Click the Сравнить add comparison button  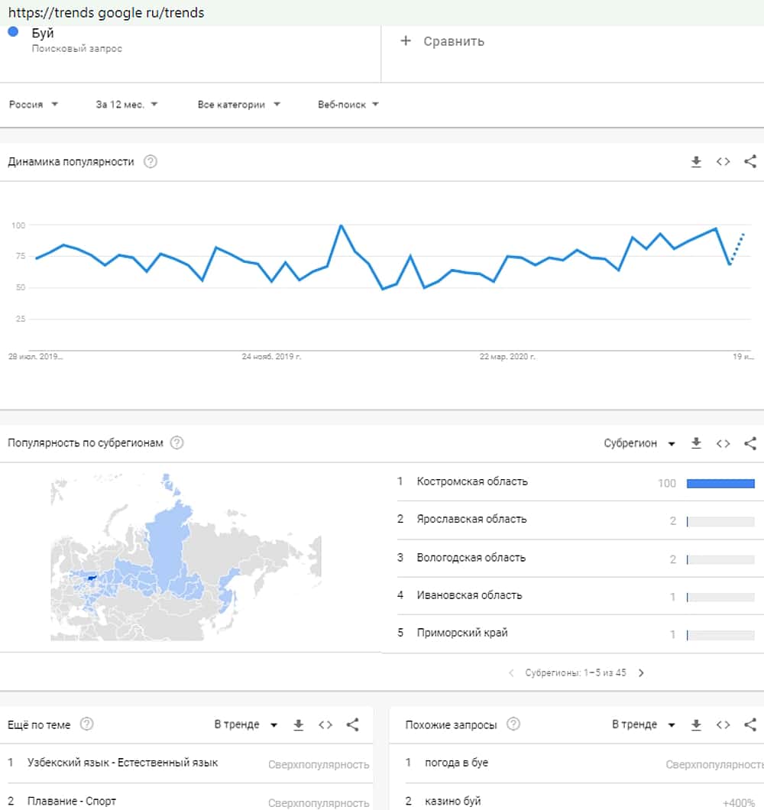tap(443, 41)
